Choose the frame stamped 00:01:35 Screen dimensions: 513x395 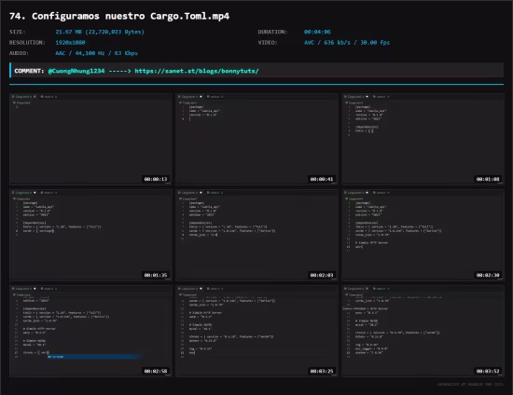click(x=90, y=236)
